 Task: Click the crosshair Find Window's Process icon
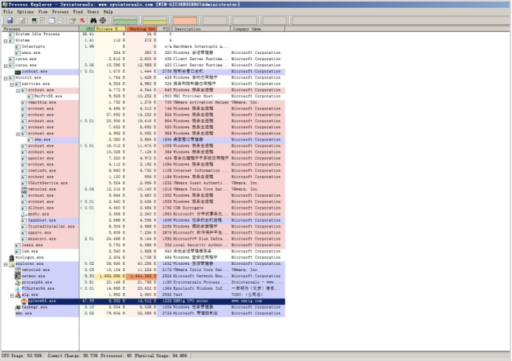(x=103, y=20)
